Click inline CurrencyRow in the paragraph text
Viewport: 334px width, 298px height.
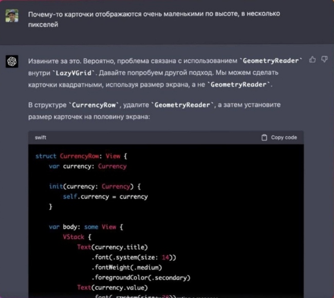(x=96, y=105)
